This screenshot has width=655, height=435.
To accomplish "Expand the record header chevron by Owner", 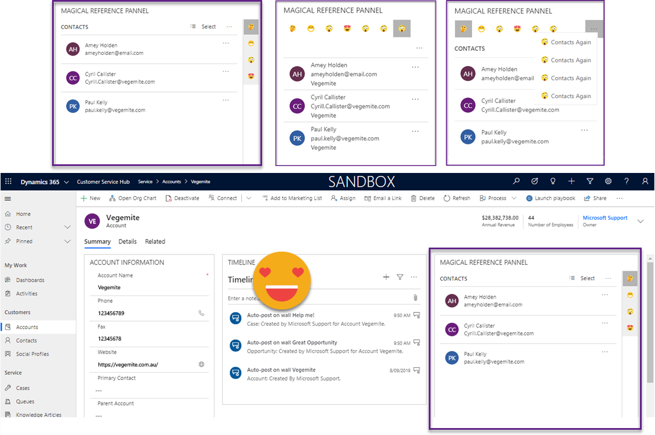I will click(641, 221).
